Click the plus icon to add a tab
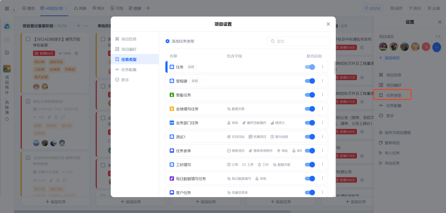Screen dimensions: 446x213 (x=148, y=8)
